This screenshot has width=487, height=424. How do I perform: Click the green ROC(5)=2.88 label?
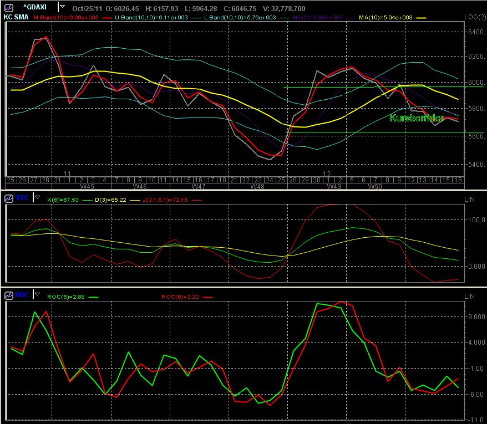67,298
